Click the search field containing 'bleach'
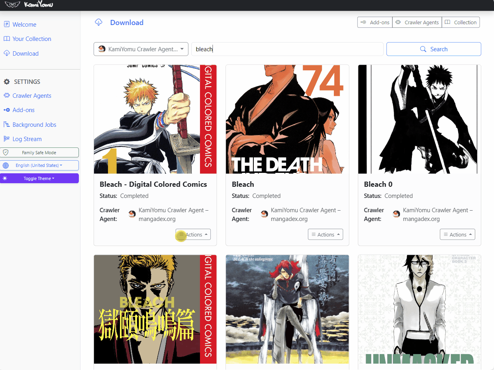This screenshot has width=494, height=370. (287, 49)
